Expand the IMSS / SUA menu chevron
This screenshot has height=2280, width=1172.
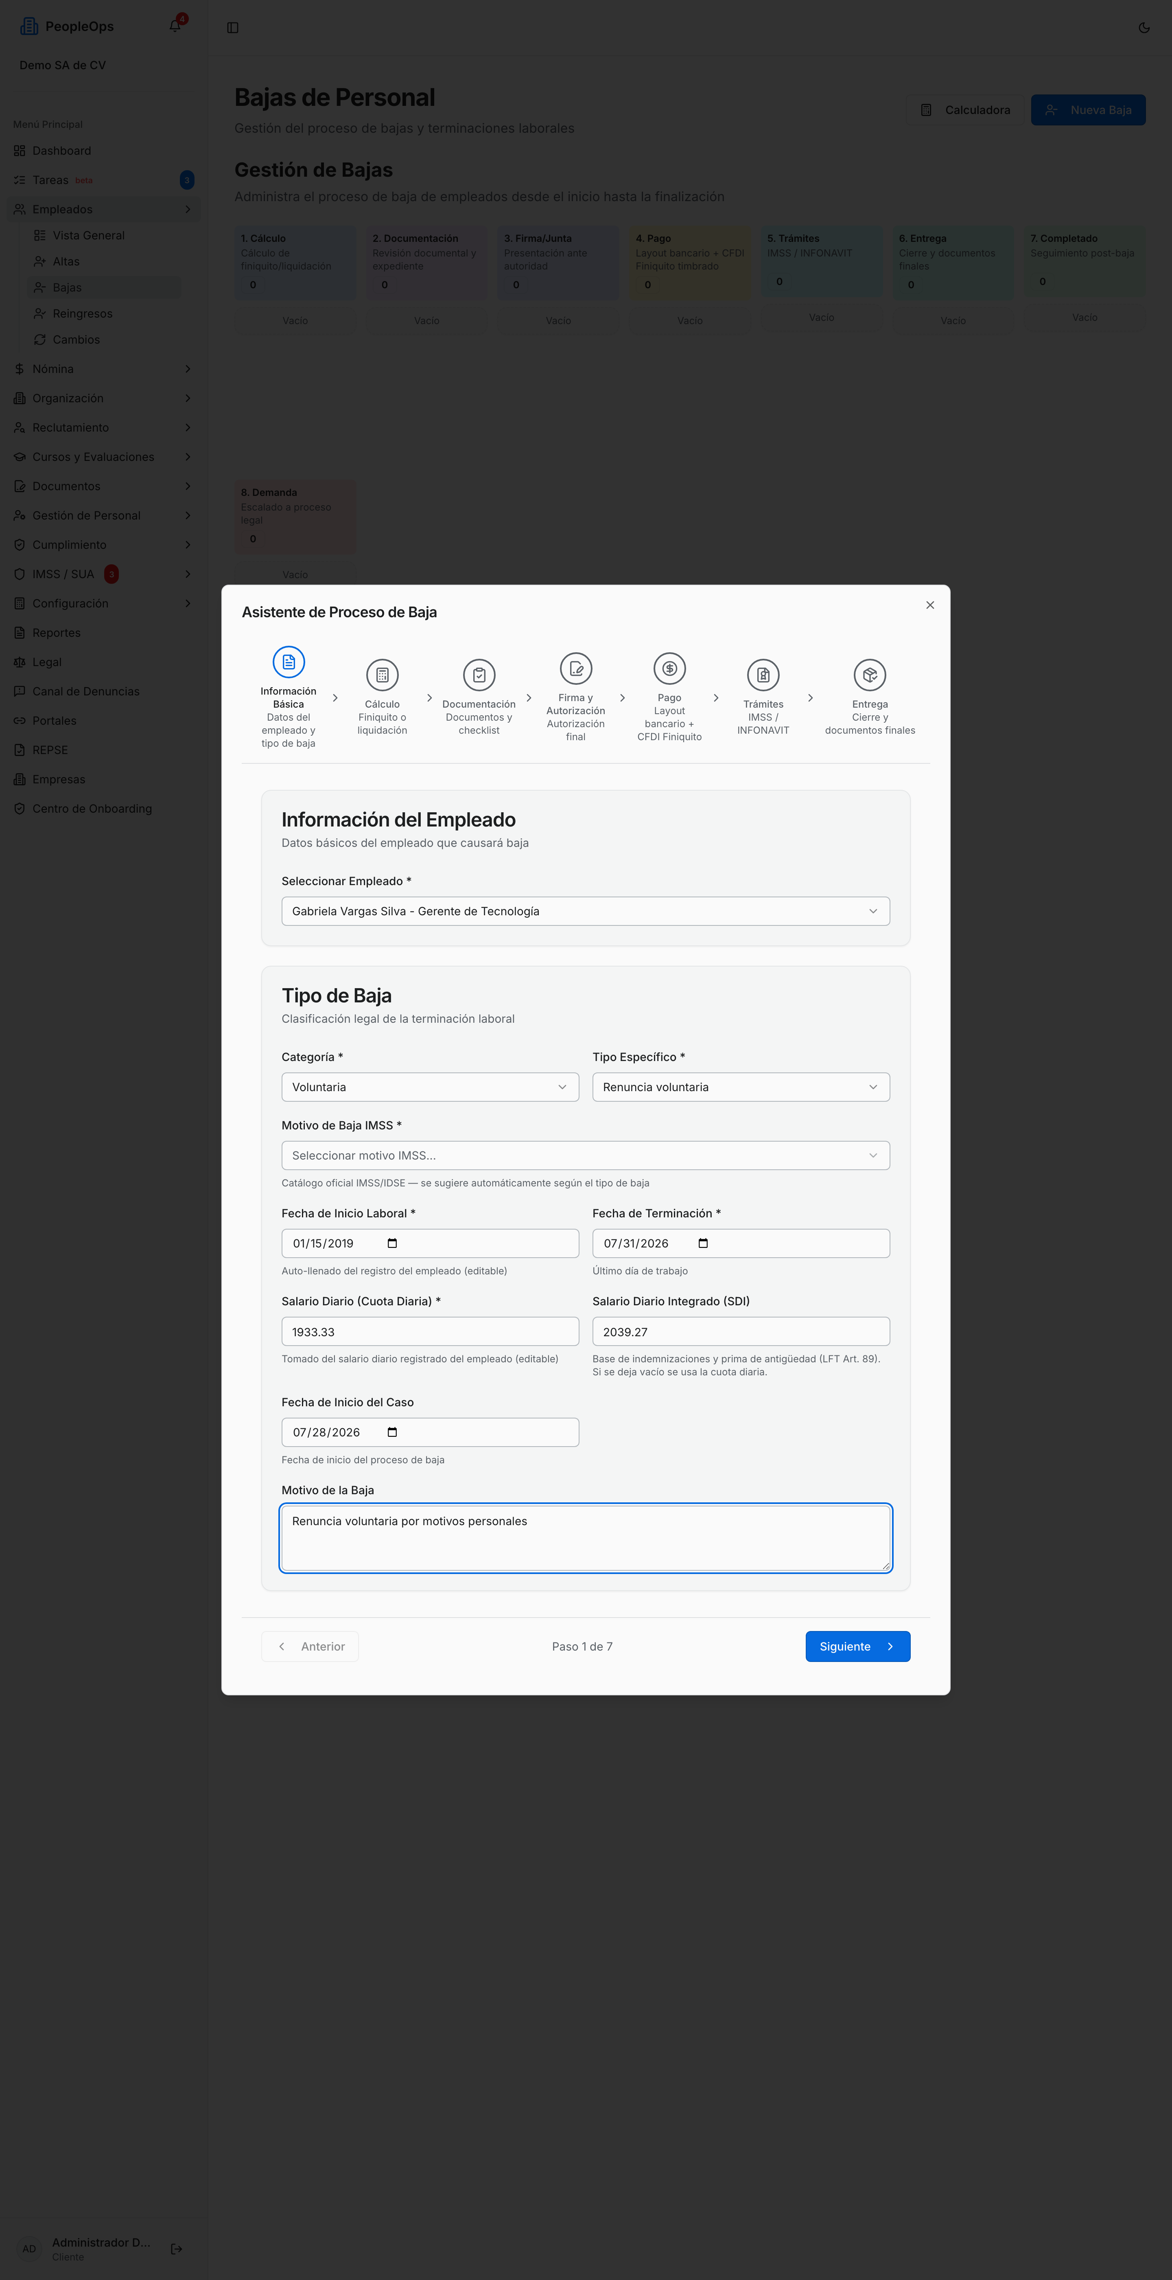point(188,574)
